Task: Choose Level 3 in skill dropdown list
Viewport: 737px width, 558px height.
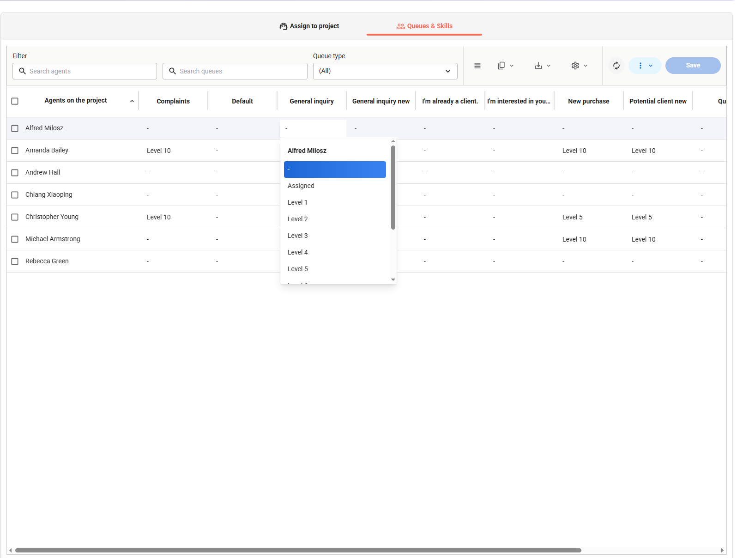Action: (x=298, y=236)
